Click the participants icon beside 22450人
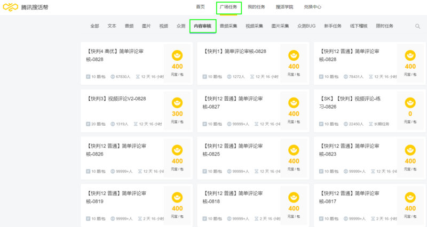 (346, 124)
